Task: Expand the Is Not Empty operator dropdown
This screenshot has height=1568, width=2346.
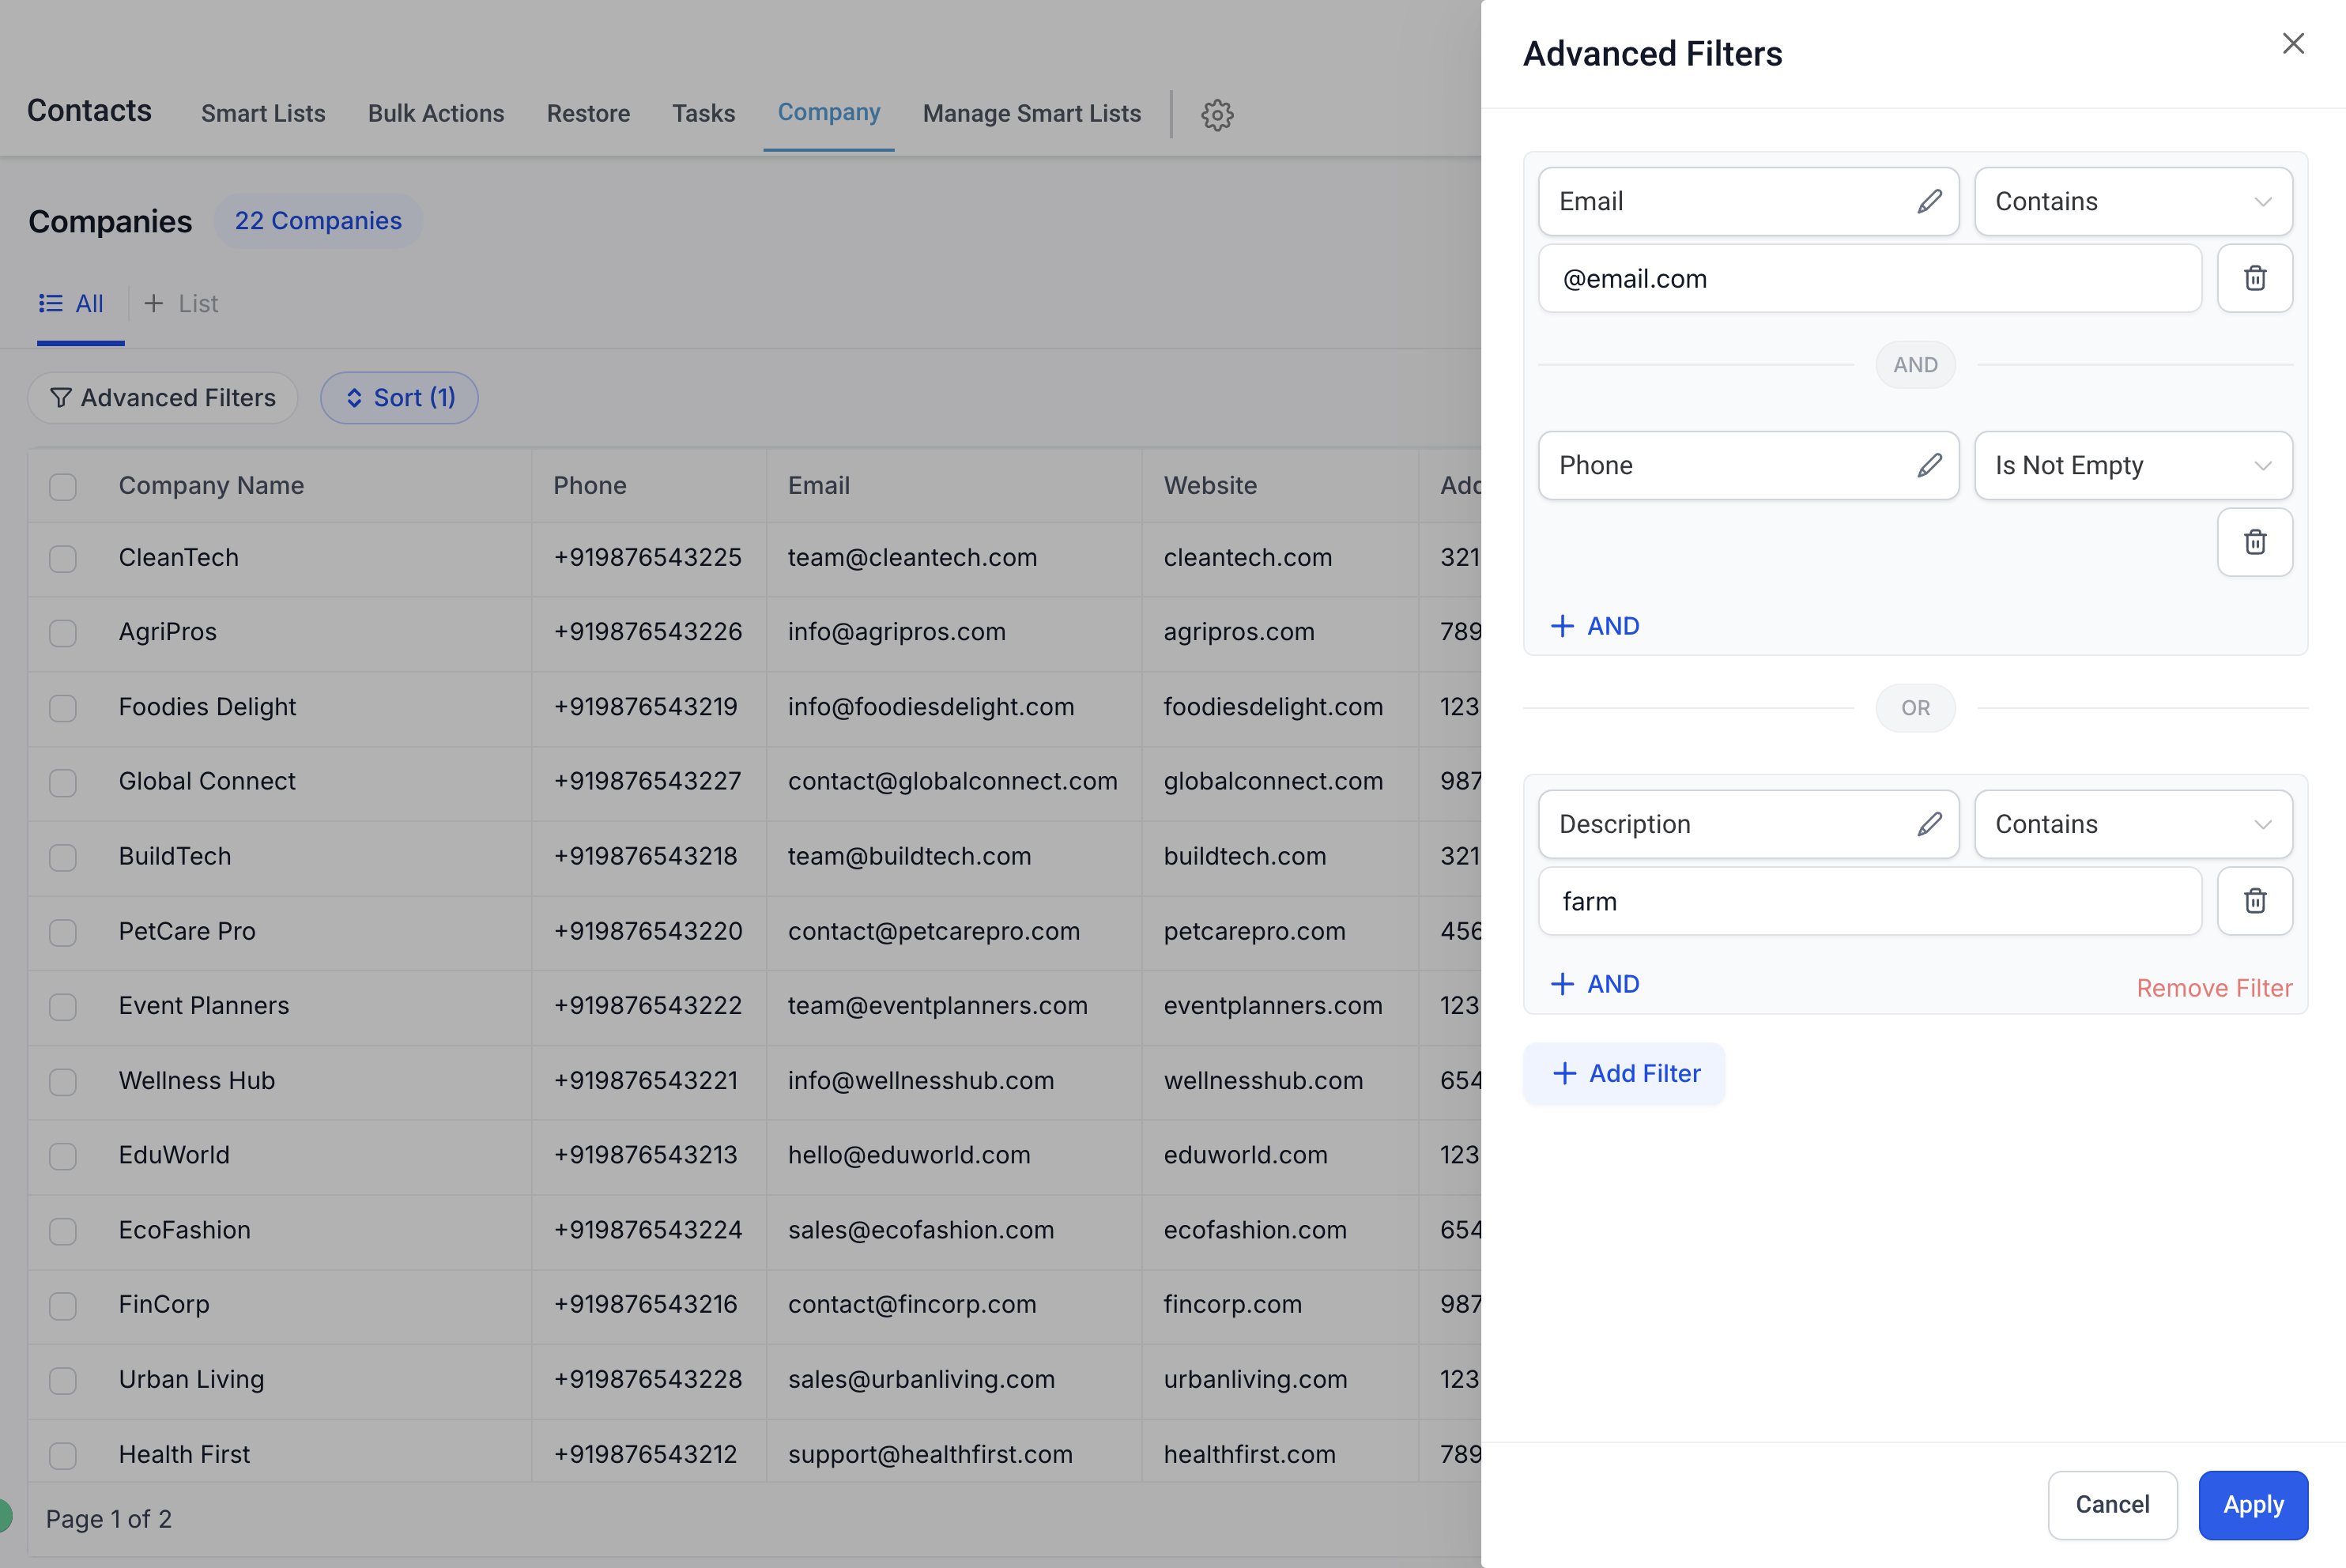Action: [x=2132, y=465]
